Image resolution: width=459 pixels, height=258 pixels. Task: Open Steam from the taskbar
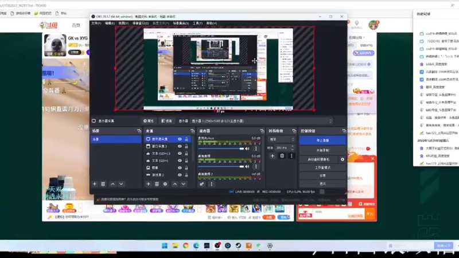pyautogui.click(x=238, y=246)
